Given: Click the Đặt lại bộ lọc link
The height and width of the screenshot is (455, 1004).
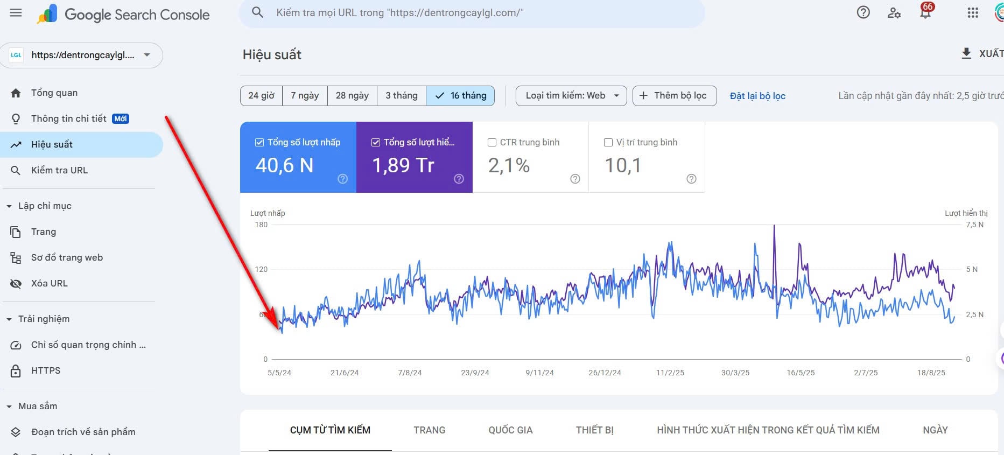Looking at the screenshot, I should point(757,96).
